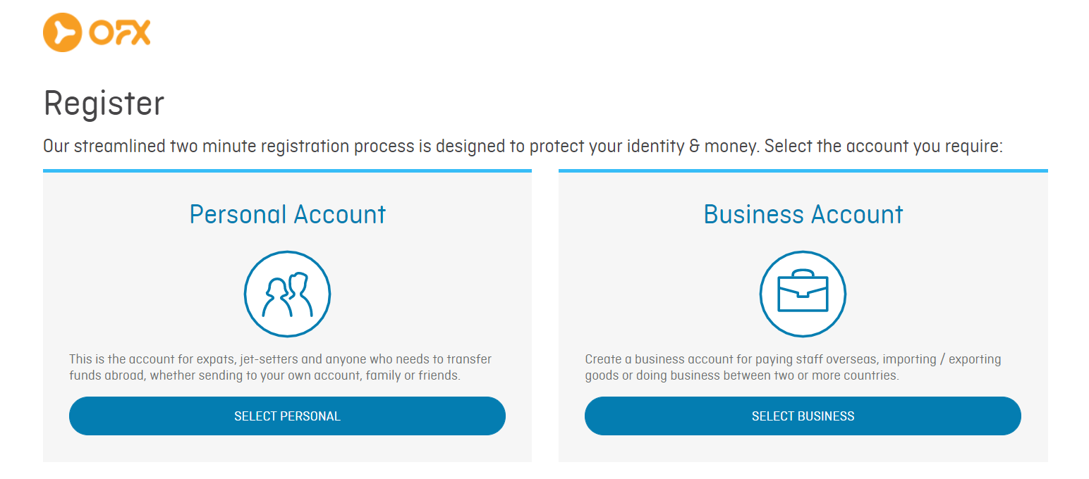The image size is (1089, 479).
Task: Click the streamlined two minute registration sentence
Action: pos(523,147)
